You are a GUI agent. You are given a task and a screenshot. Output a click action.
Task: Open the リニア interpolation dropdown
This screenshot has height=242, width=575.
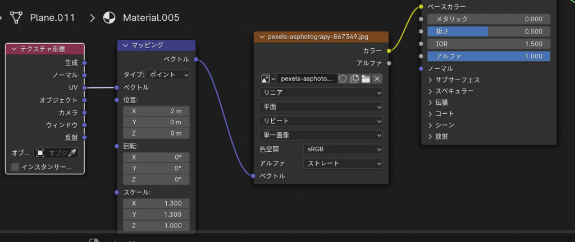(x=321, y=92)
